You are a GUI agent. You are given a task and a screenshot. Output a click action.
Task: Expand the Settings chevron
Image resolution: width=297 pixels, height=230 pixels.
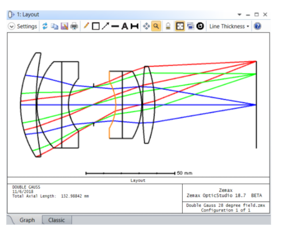click(11, 26)
